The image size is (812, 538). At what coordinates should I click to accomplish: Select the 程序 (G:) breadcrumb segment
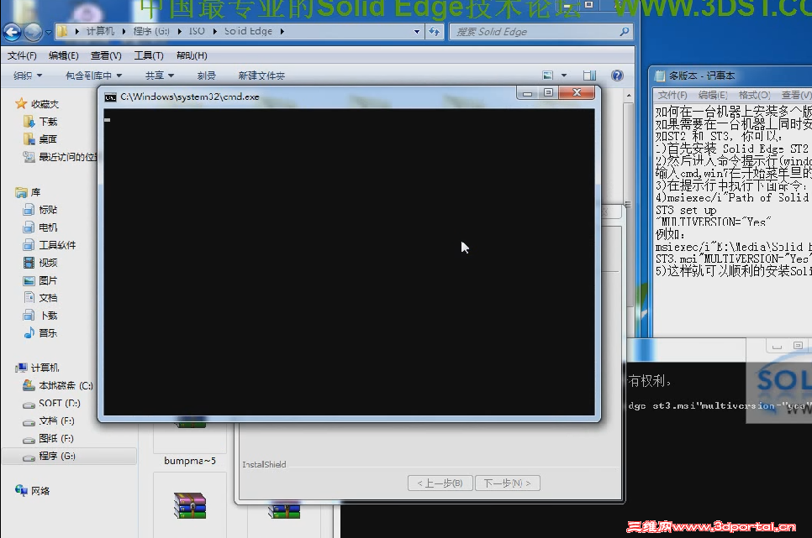click(x=151, y=31)
